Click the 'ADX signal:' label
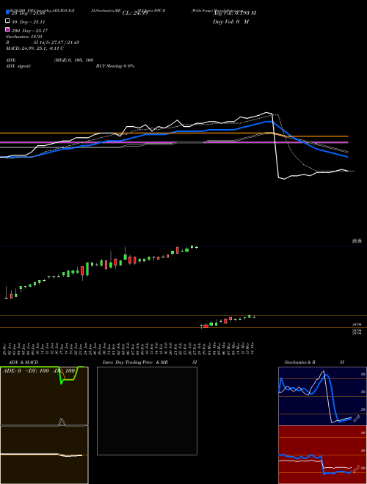This screenshot has width=367, height=484. (x=18, y=66)
